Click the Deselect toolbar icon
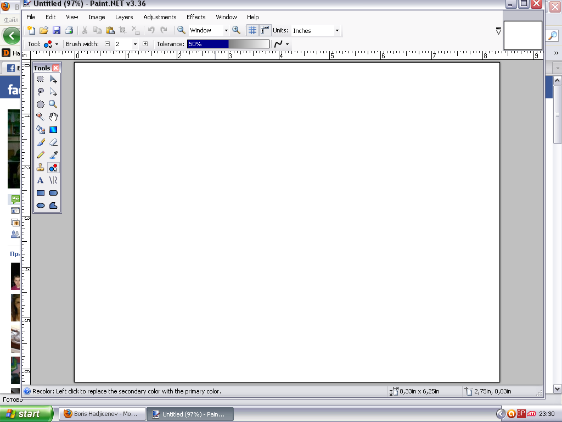The image size is (562, 422). 136,31
